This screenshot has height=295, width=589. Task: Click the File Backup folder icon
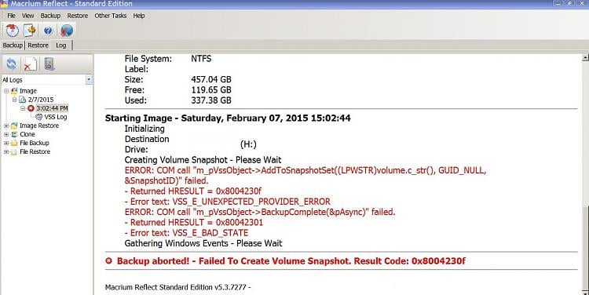point(14,143)
